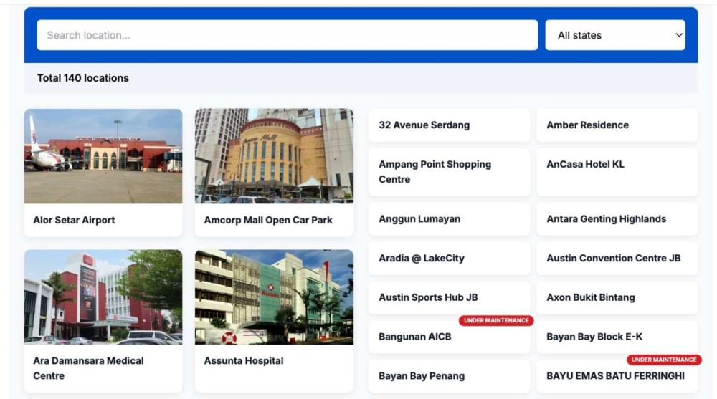Select the Bayan Bay Penang location
The height and width of the screenshot is (399, 717).
coord(449,376)
